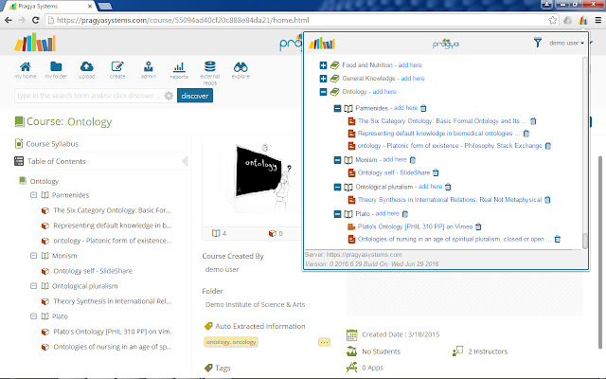Collapse Ontological pluralism in Table of Contents
This screenshot has width=606, height=379.
point(34,286)
